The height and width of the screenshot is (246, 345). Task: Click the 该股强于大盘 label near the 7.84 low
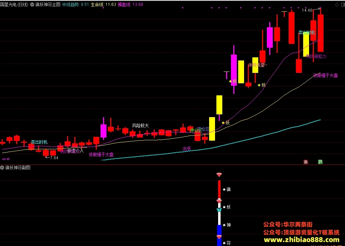101,154
